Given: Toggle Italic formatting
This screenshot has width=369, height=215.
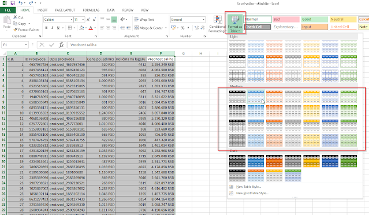Looking at the screenshot, I should (52, 28).
